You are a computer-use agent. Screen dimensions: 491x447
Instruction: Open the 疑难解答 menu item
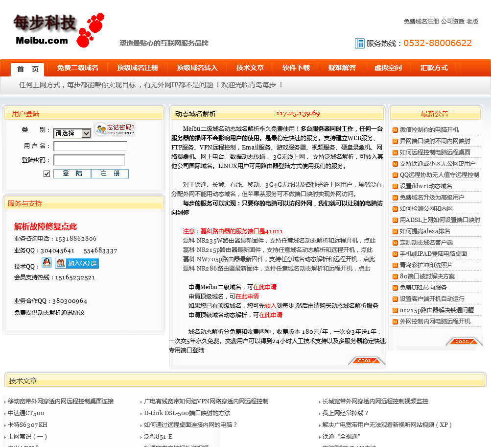pyautogui.click(x=342, y=68)
